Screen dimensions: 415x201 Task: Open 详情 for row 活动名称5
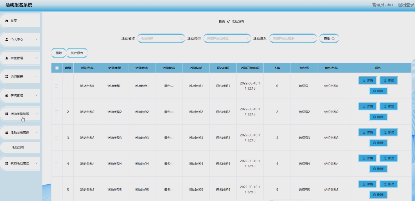point(368,184)
